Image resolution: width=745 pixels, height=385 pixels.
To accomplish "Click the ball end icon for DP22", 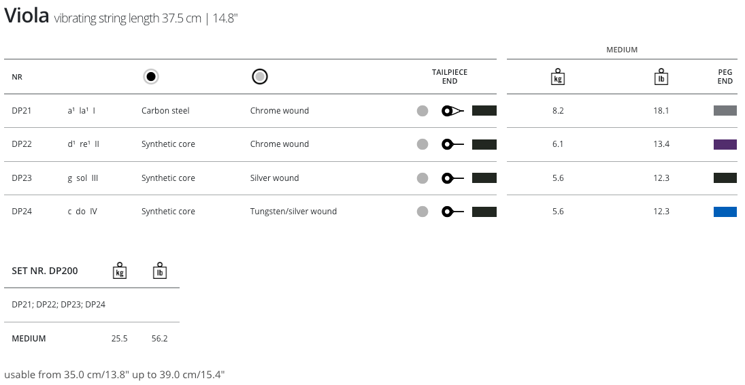I will click(452, 144).
